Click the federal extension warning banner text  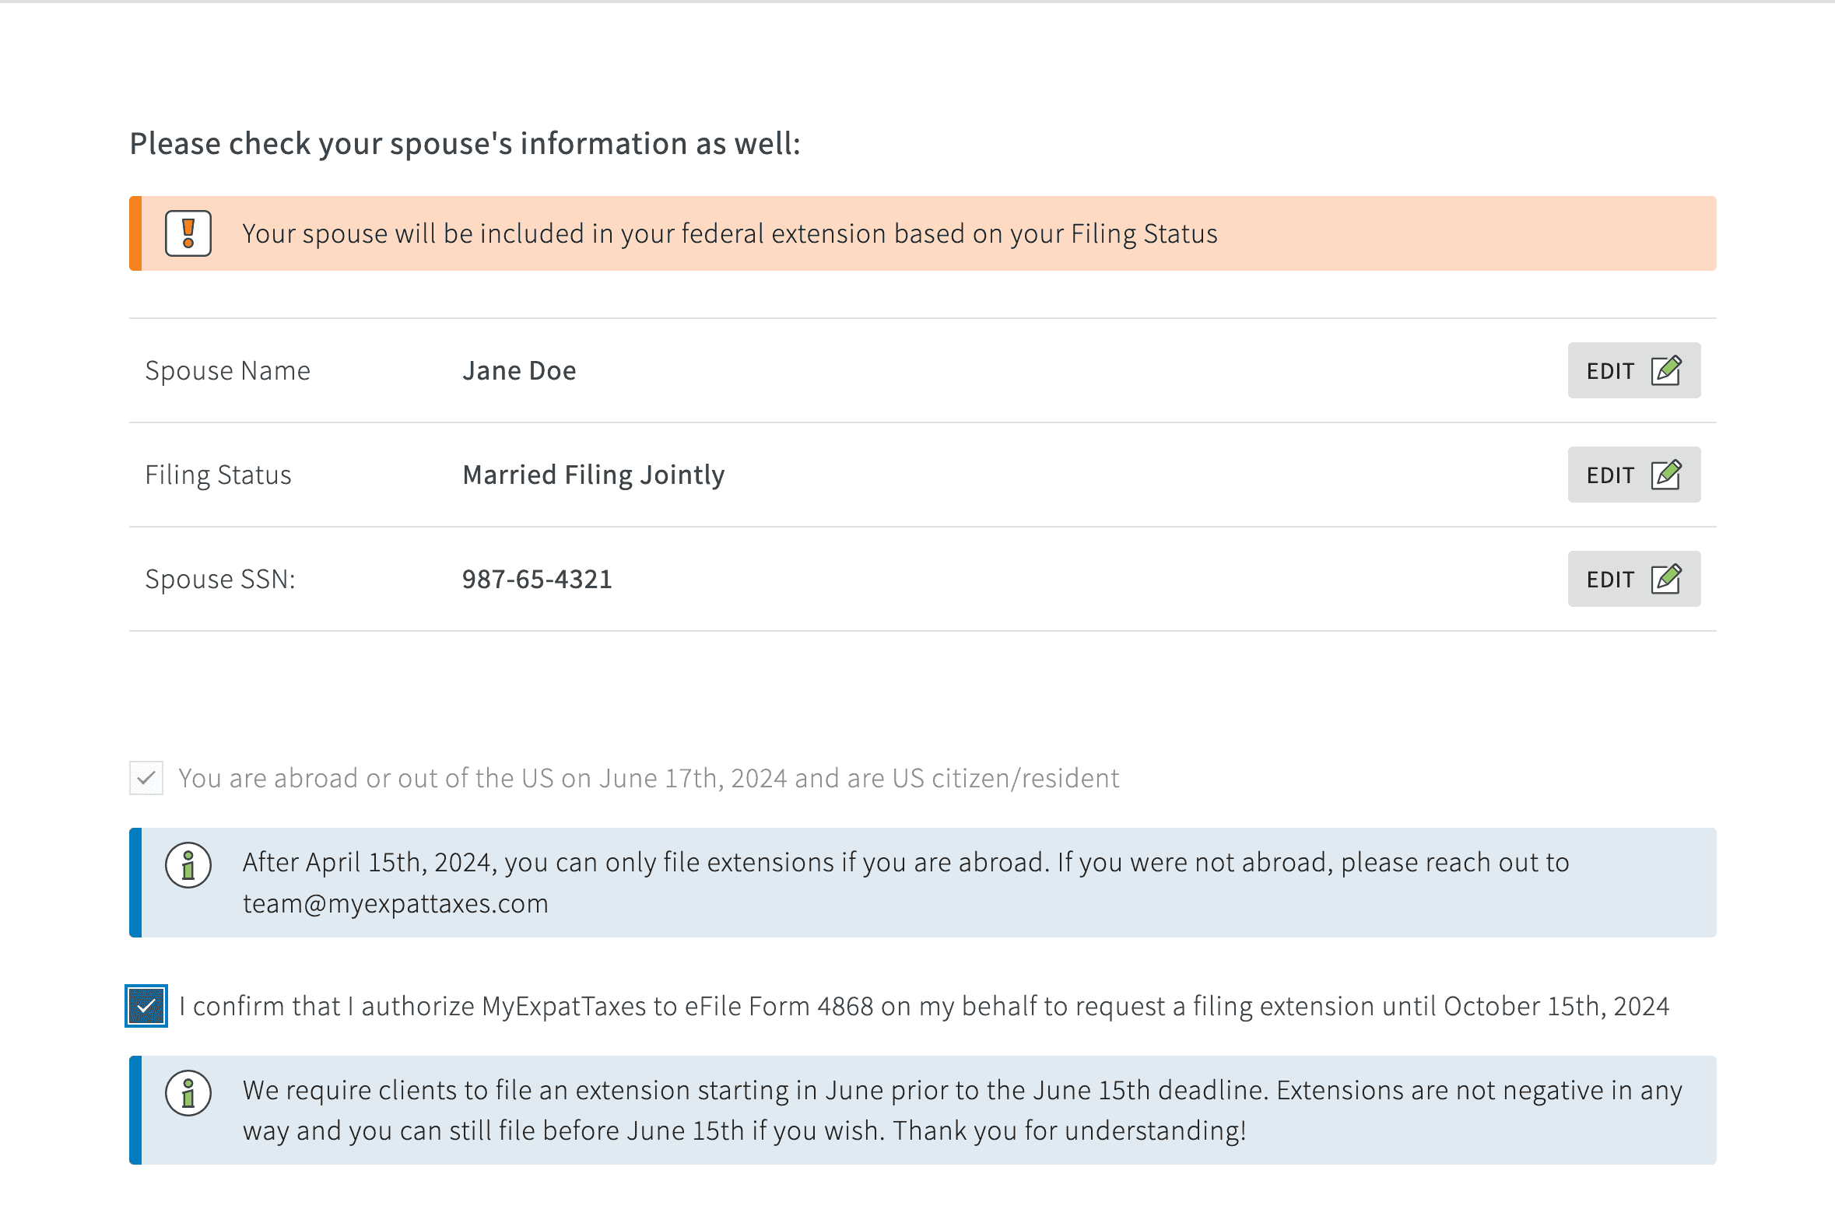[728, 233]
